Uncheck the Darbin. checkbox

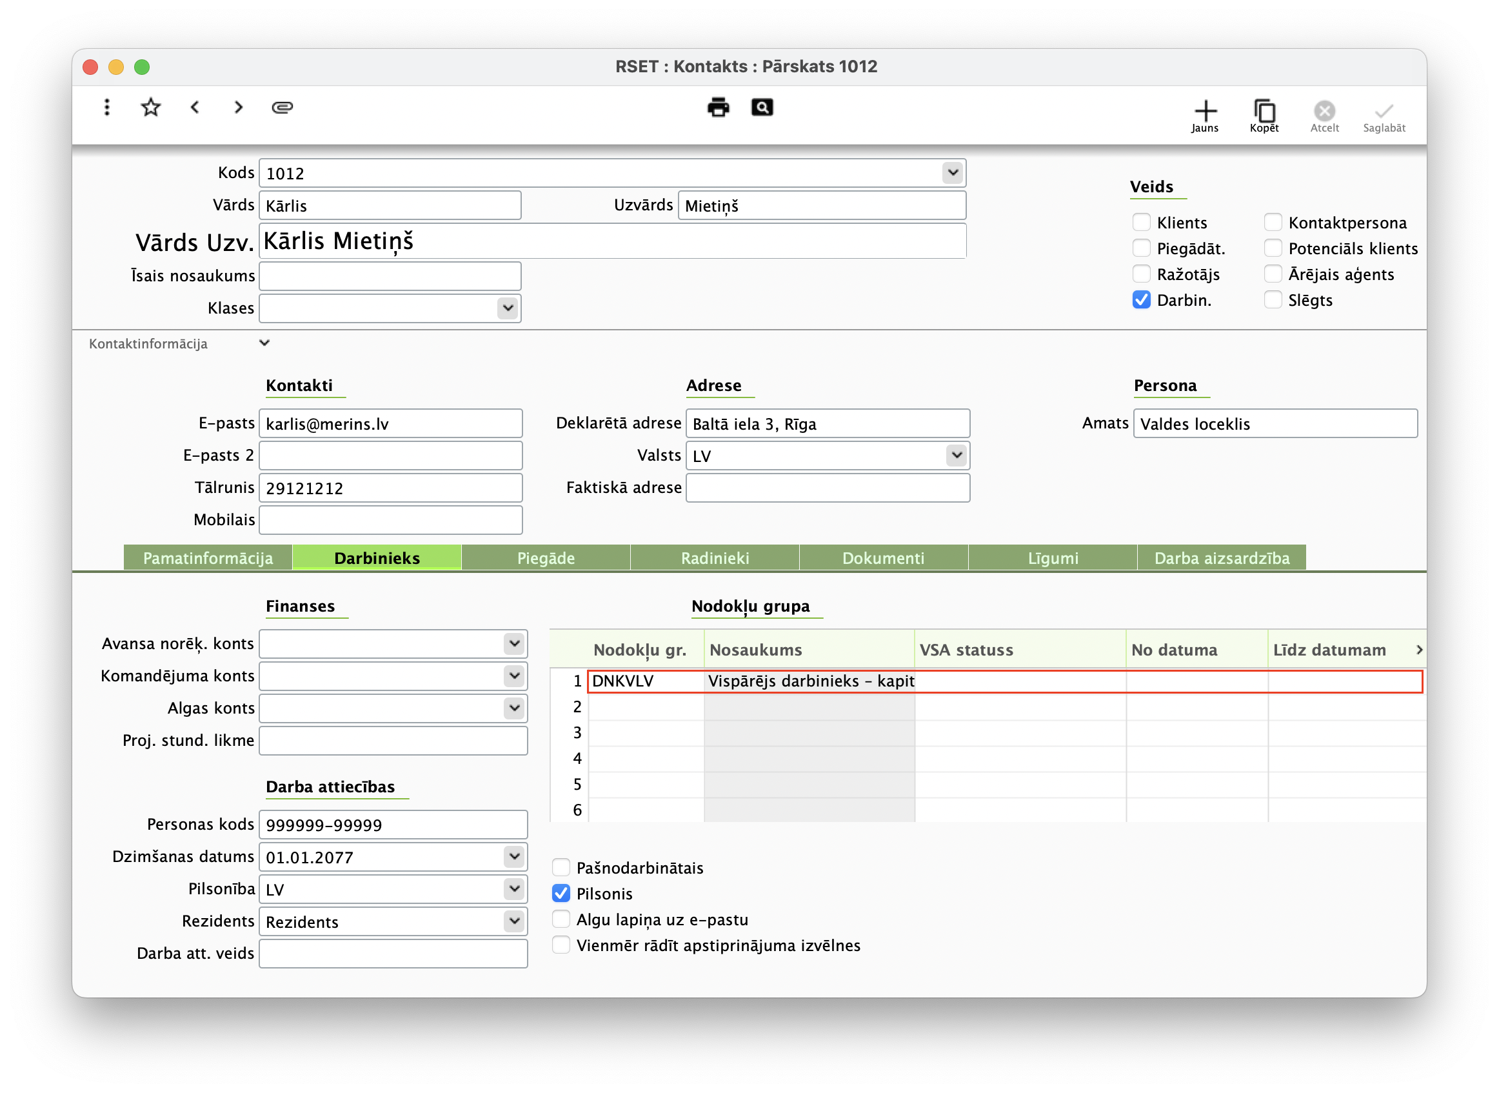pos(1141,300)
